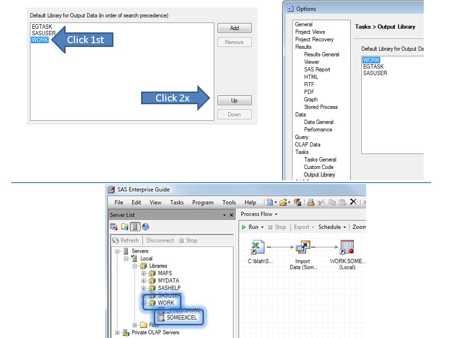Click the Paste clipboard toolbar icon
The height and width of the screenshot is (338, 450).
pyautogui.click(x=342, y=202)
